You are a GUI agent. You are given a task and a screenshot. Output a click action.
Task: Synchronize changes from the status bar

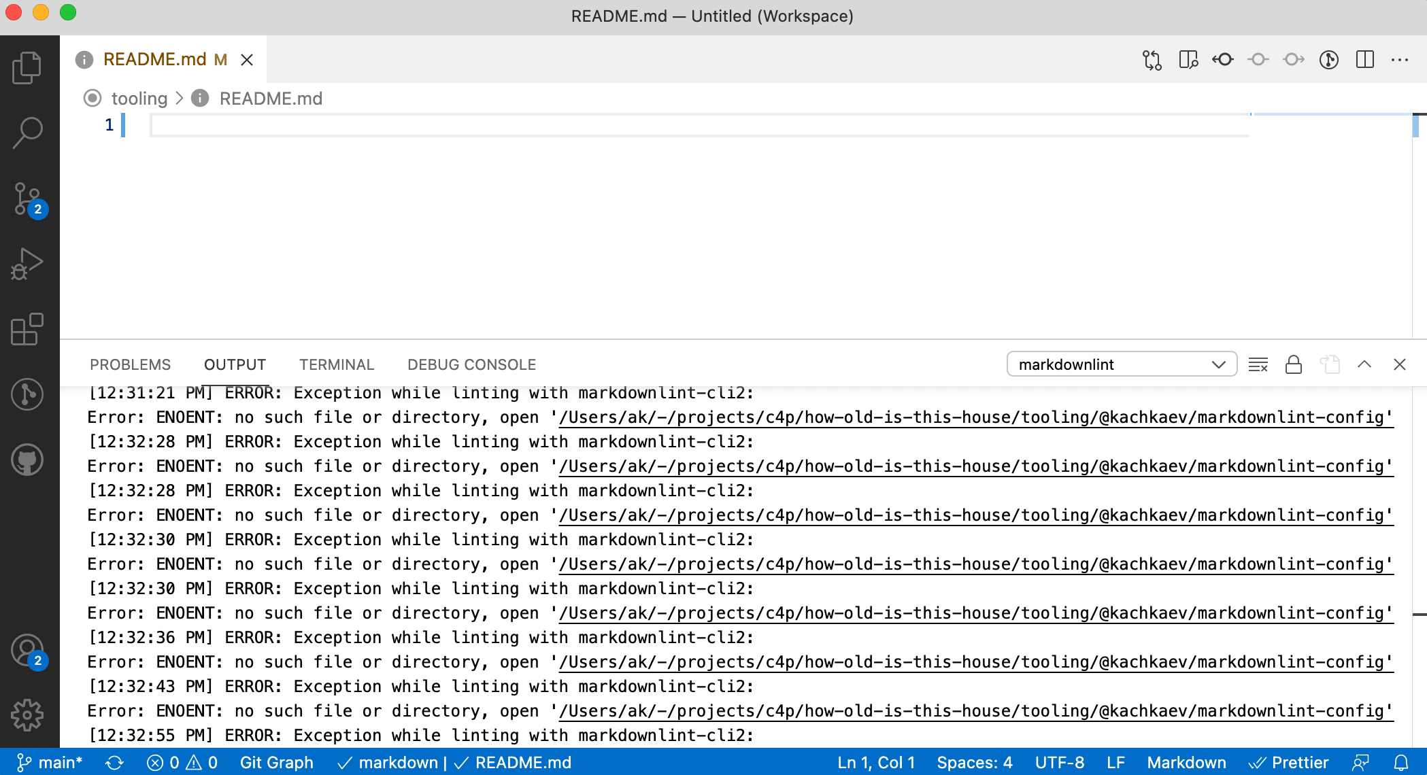coord(114,763)
